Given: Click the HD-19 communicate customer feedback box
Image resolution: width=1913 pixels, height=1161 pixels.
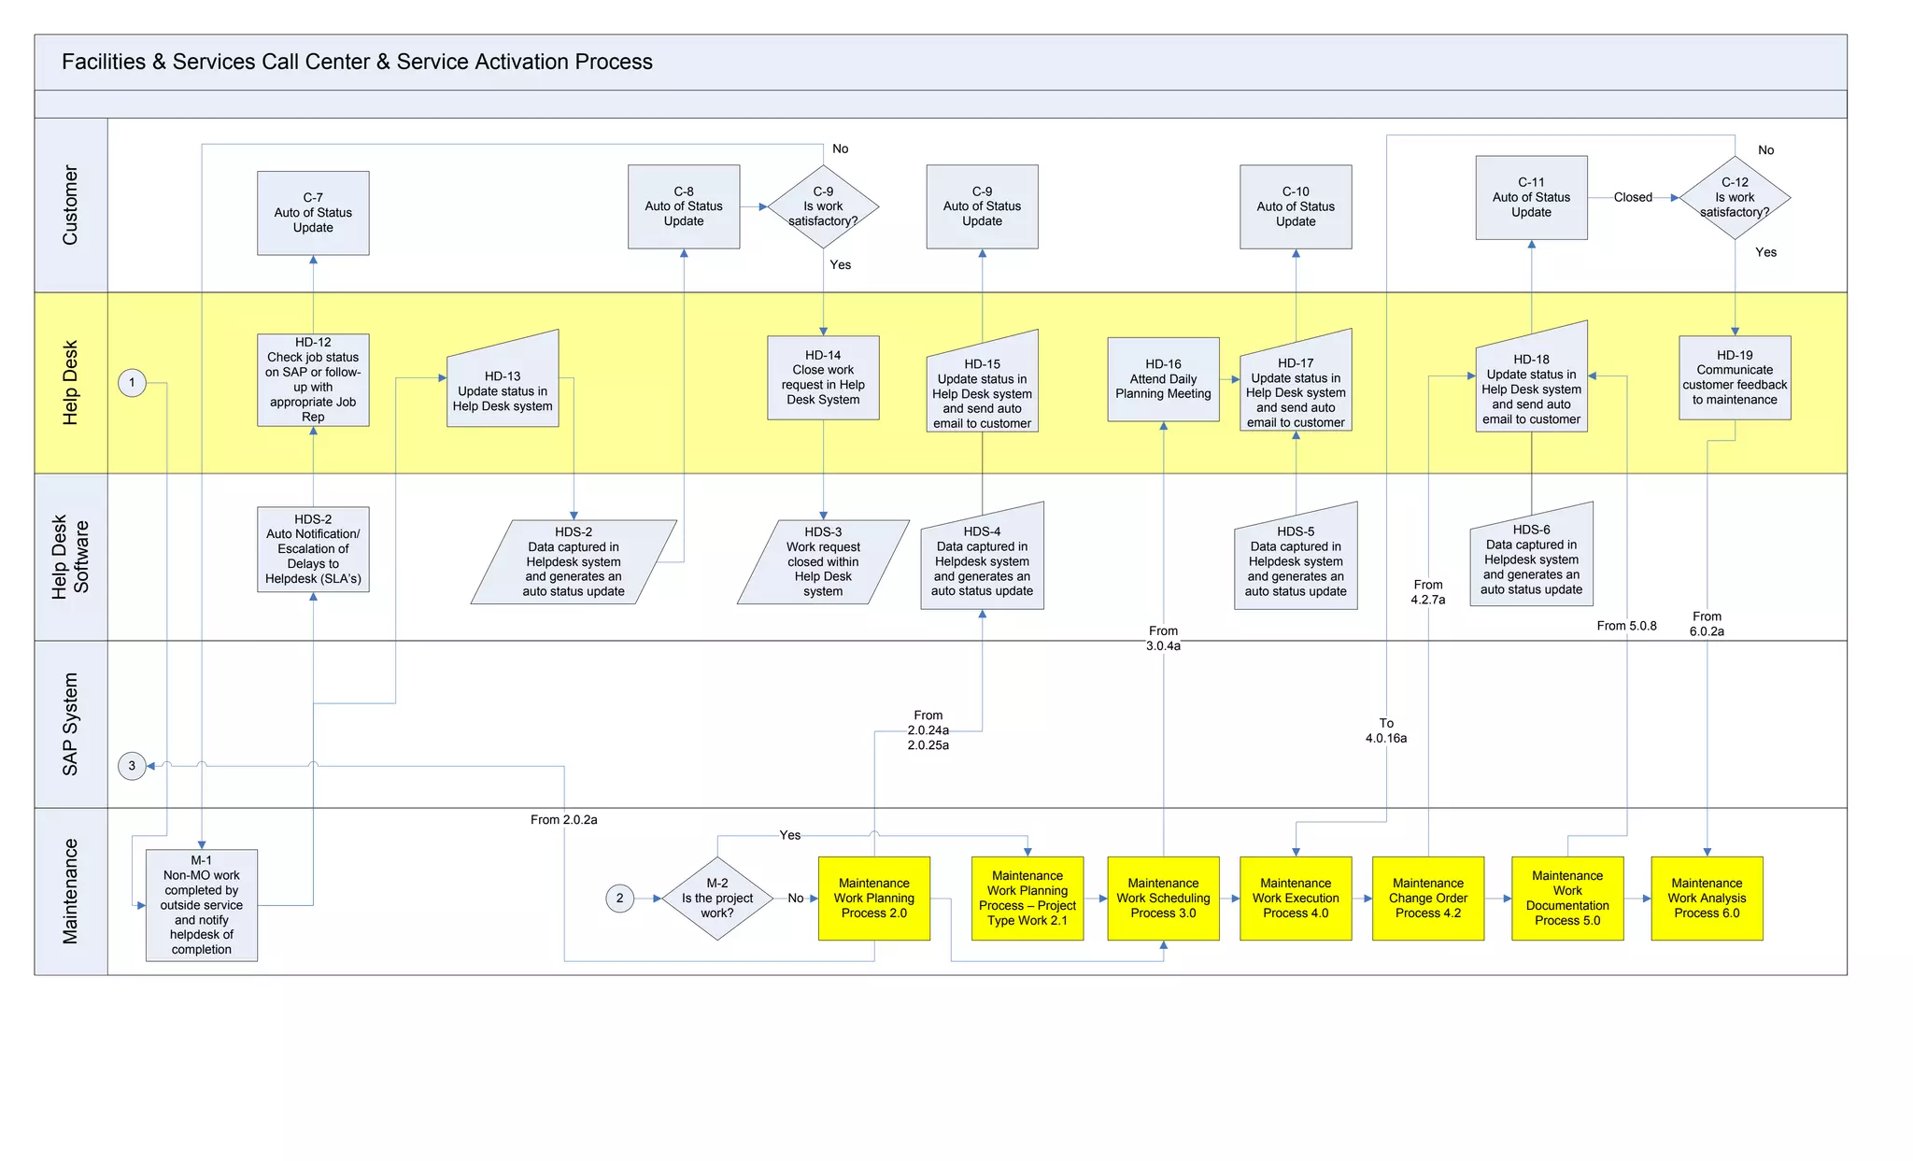Looking at the screenshot, I should tap(1735, 378).
